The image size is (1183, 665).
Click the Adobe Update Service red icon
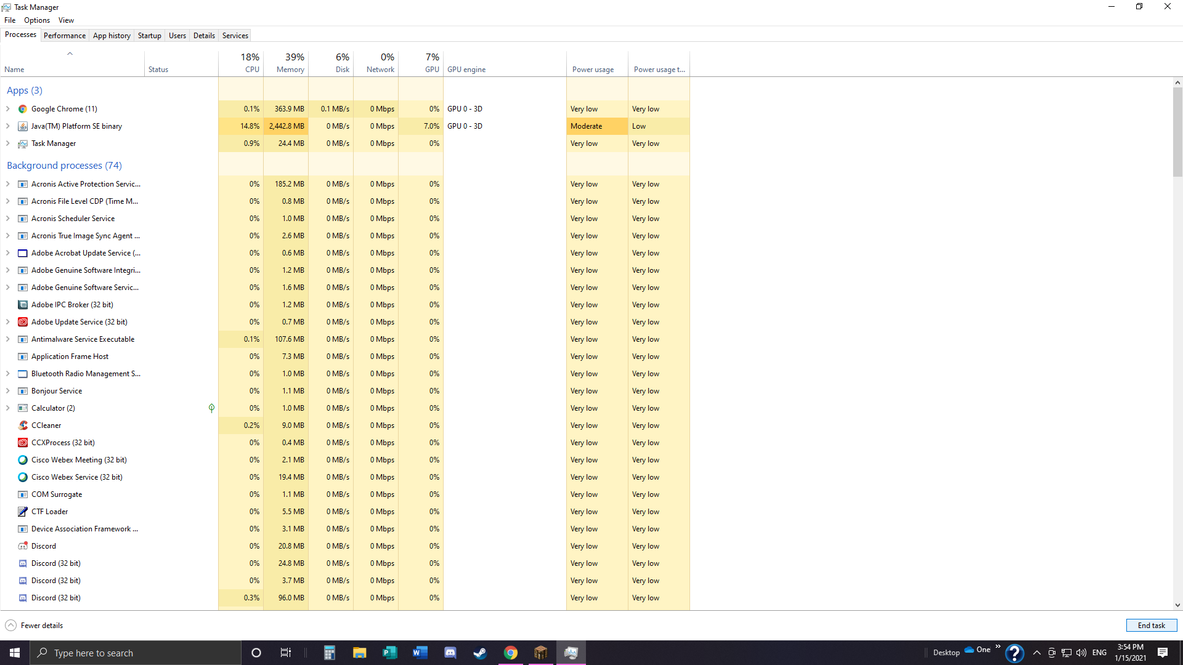[23, 322]
